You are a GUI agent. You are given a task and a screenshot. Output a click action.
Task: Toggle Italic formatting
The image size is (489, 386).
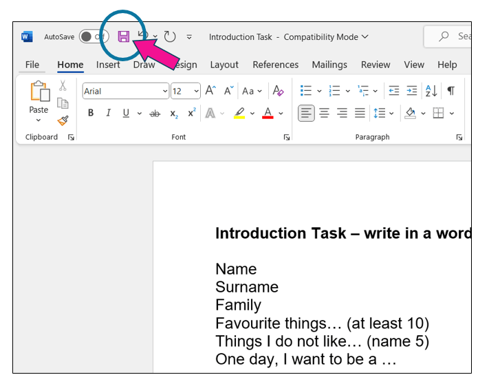click(108, 114)
